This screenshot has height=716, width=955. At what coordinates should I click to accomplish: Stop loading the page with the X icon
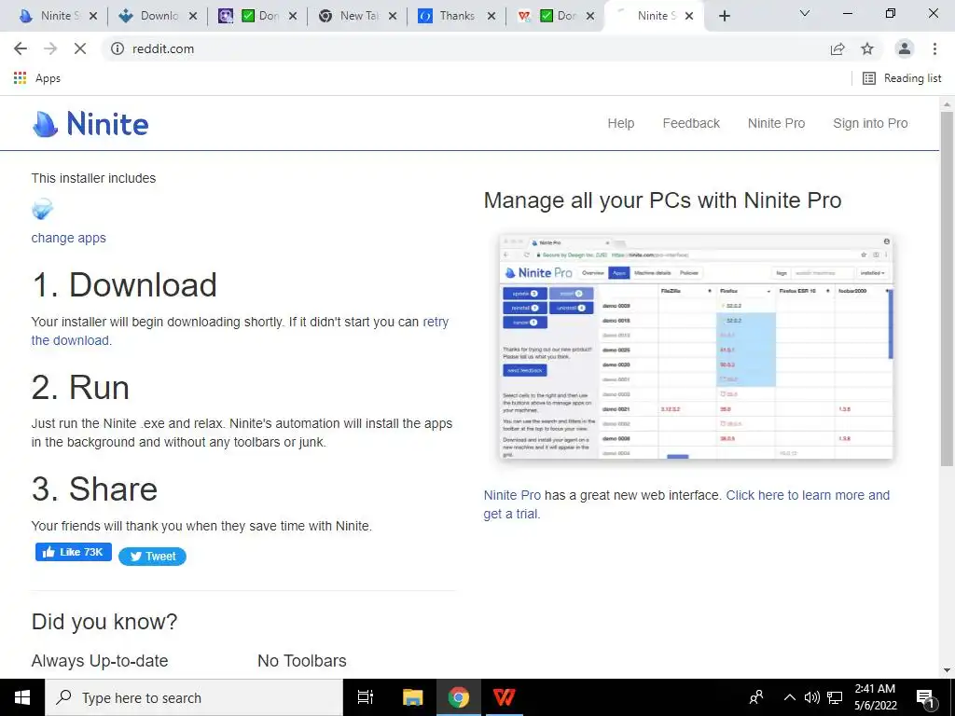[80, 48]
